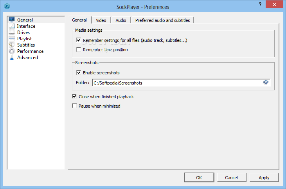Open Preferred audio and subtitles tab
This screenshot has width=286, height=189.
pyautogui.click(x=162, y=20)
